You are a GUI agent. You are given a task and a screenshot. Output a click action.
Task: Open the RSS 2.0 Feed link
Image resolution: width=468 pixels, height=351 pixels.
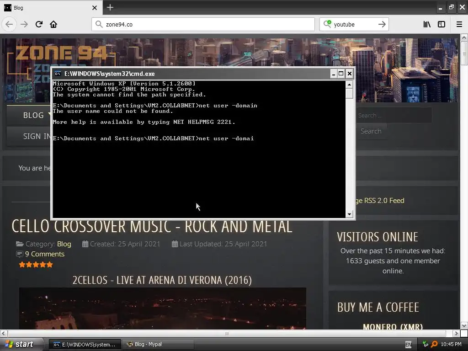pyautogui.click(x=380, y=201)
